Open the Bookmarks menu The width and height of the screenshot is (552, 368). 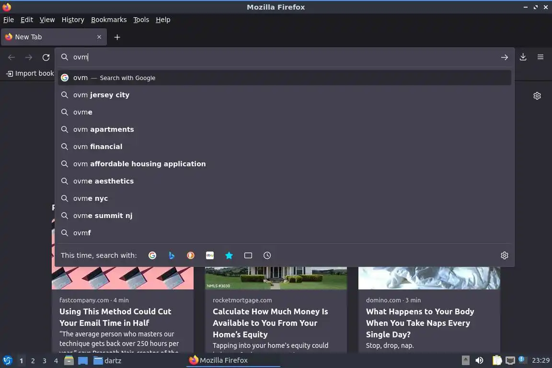pos(109,20)
